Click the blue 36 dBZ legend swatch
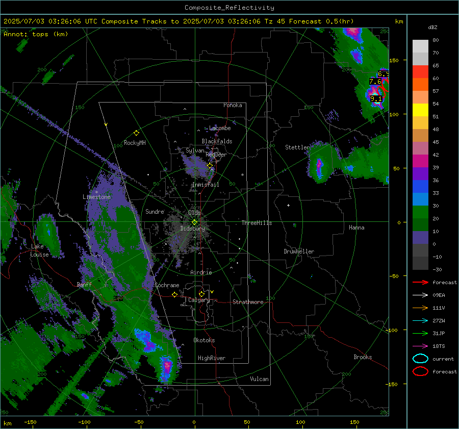 420,186
